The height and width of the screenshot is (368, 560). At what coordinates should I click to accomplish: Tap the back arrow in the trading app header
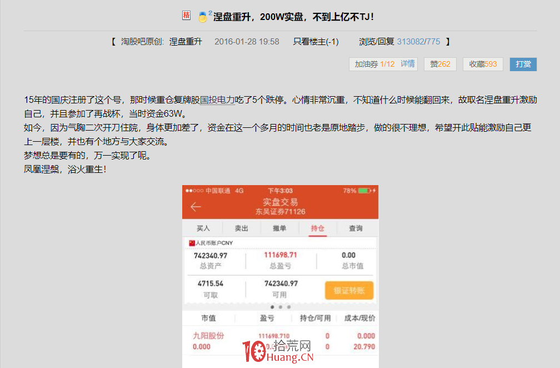click(196, 206)
